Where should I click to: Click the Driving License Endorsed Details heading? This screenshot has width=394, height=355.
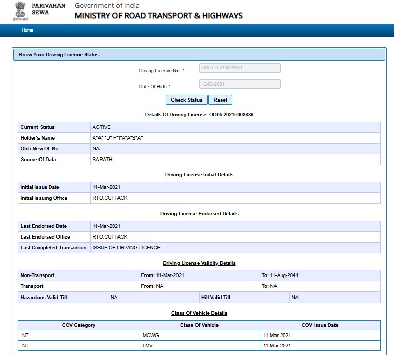(x=199, y=213)
